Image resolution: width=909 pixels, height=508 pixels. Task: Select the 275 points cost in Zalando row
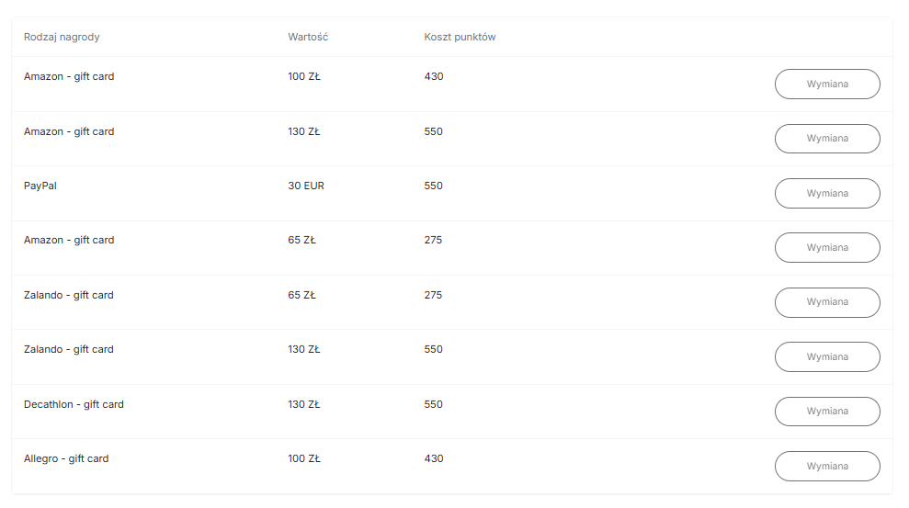point(433,295)
